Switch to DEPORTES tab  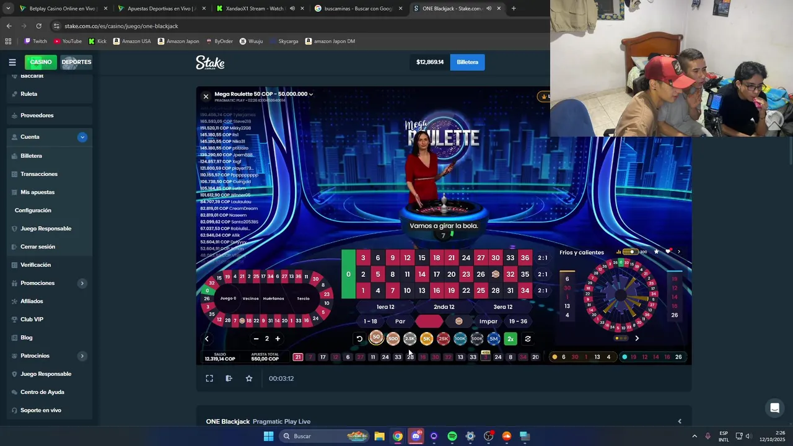[x=76, y=62]
